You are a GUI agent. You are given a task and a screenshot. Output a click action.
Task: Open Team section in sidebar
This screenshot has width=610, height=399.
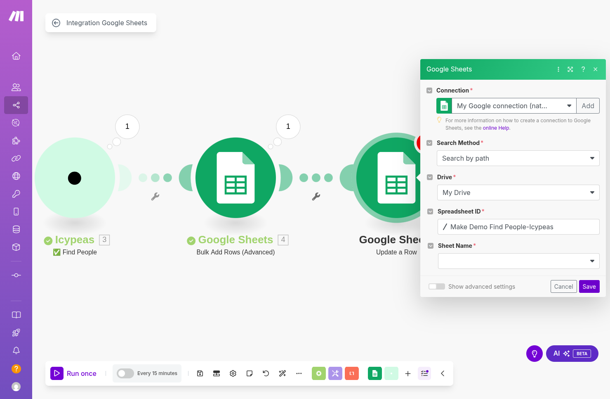[x=16, y=87]
